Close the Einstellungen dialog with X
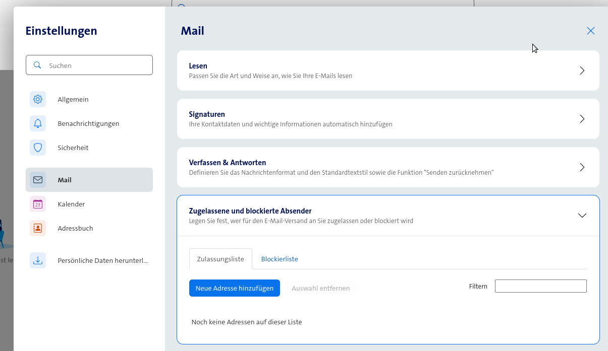 point(591,31)
